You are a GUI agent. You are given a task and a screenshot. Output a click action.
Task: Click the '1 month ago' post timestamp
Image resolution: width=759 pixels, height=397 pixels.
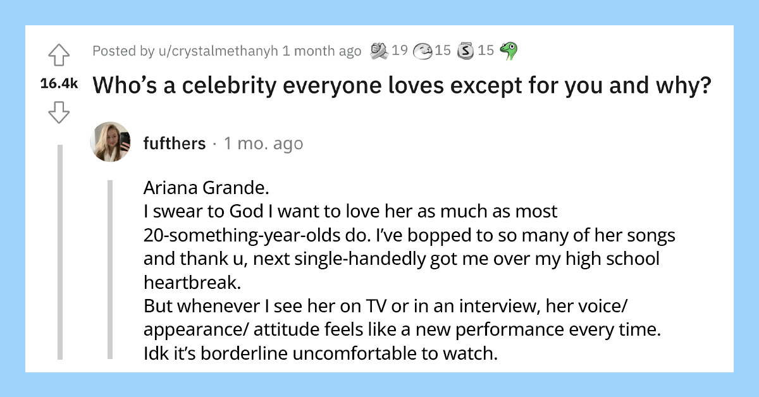(x=318, y=51)
